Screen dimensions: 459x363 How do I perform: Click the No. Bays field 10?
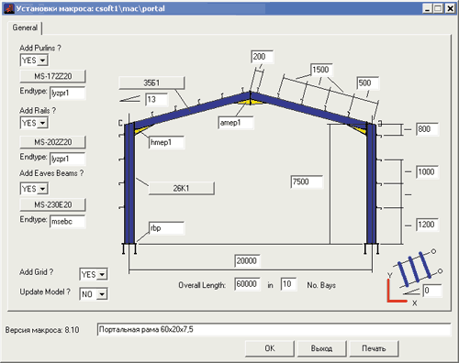288,284
